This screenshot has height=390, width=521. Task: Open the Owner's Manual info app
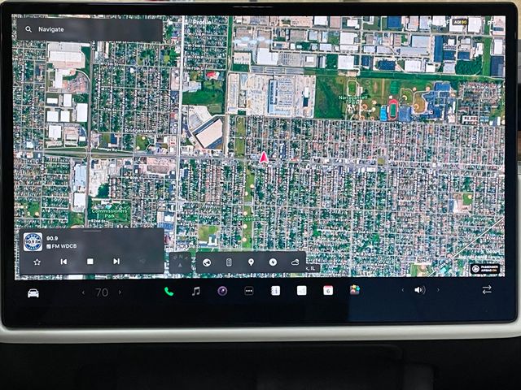(x=275, y=291)
